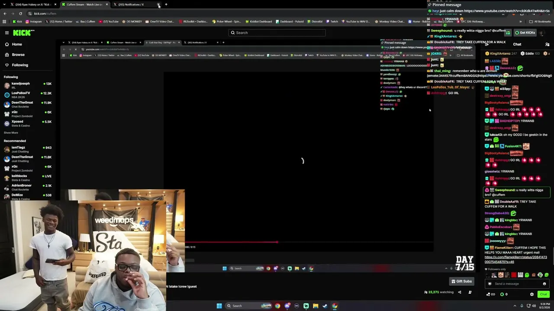Click the Windows taskbar Search box

click(x=248, y=306)
